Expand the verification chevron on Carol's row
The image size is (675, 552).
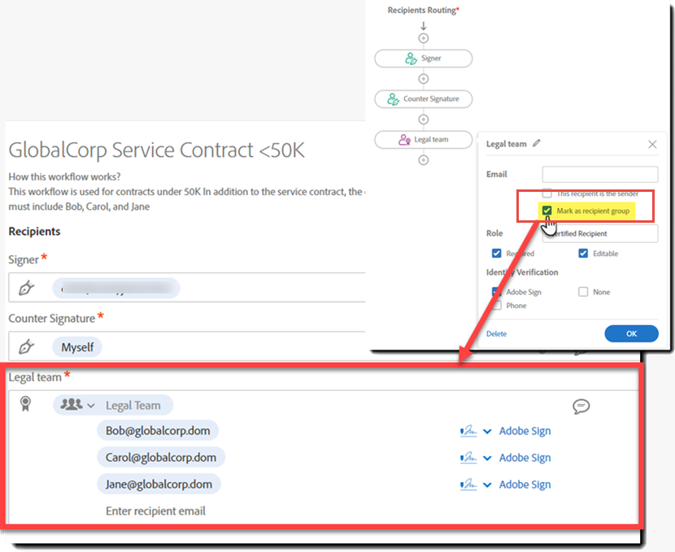click(x=487, y=459)
